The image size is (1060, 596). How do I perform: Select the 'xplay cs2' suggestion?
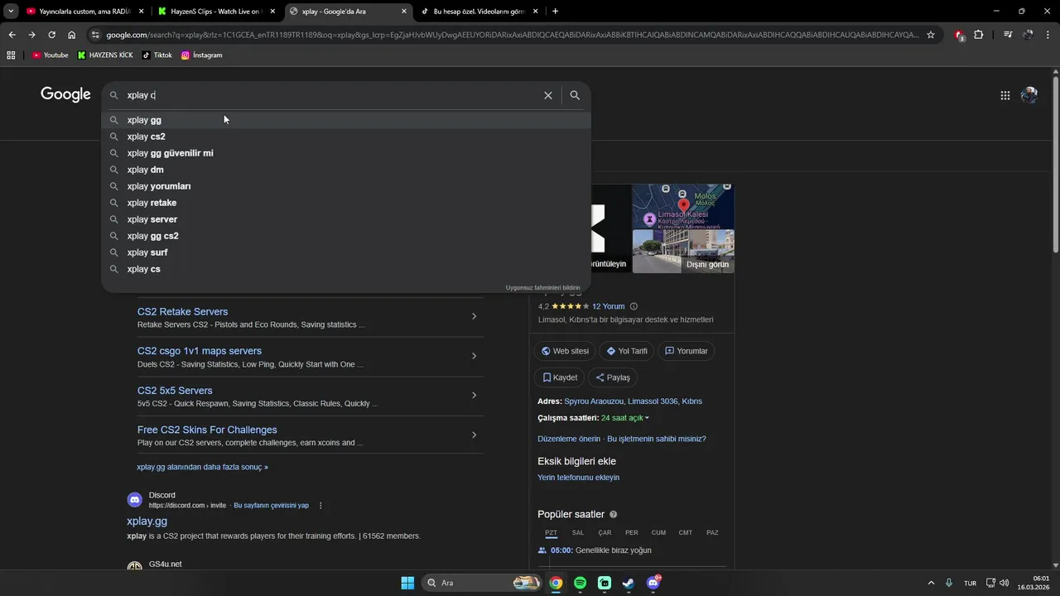[x=346, y=137]
